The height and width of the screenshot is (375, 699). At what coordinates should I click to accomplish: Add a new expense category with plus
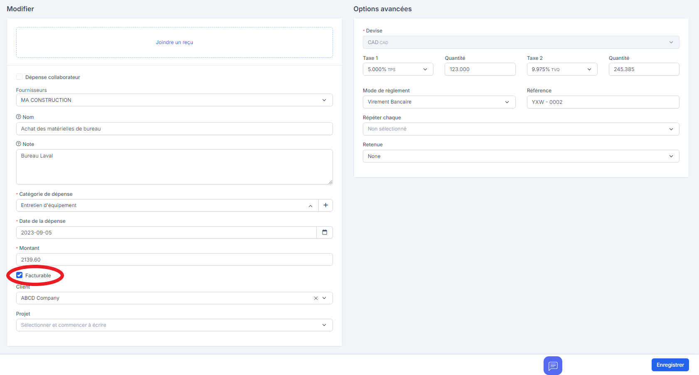point(325,205)
